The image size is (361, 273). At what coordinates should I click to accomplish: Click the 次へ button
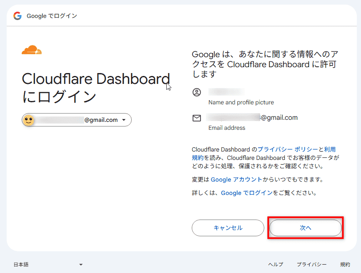click(305, 228)
